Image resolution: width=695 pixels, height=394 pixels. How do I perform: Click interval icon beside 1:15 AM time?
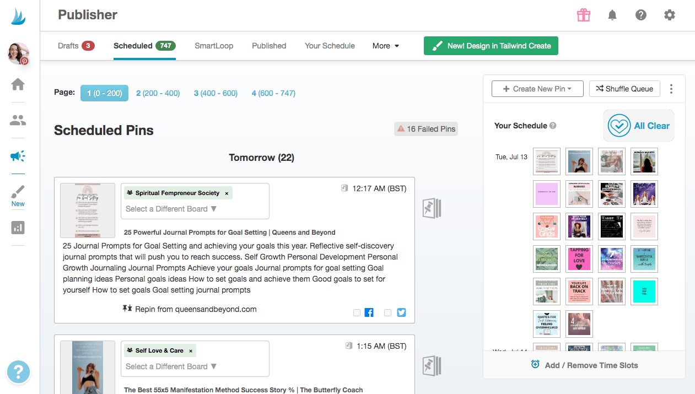(348, 346)
